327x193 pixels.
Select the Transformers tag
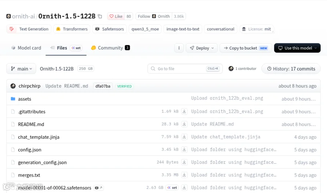point(72,29)
